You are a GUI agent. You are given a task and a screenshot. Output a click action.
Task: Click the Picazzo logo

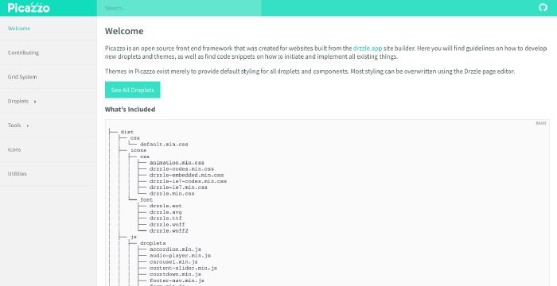(29, 8)
